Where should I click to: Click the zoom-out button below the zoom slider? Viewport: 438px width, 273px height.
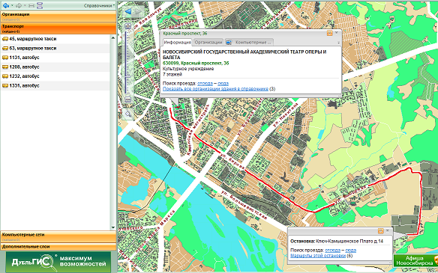(x=128, y=99)
